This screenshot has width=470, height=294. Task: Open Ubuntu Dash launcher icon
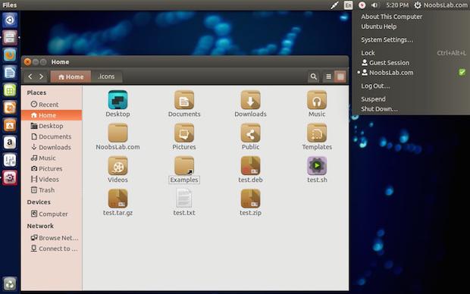pyautogui.click(x=10, y=20)
